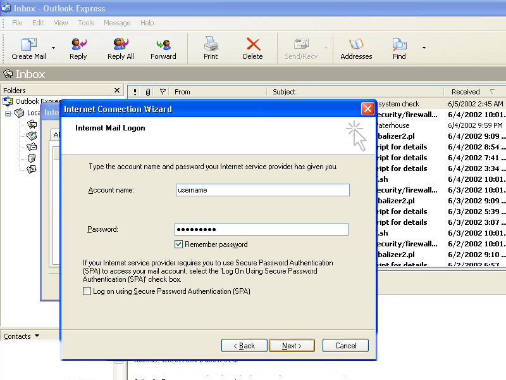Viewport: 506px width, 380px height.
Task: Open the Edit menu
Action: (x=38, y=23)
